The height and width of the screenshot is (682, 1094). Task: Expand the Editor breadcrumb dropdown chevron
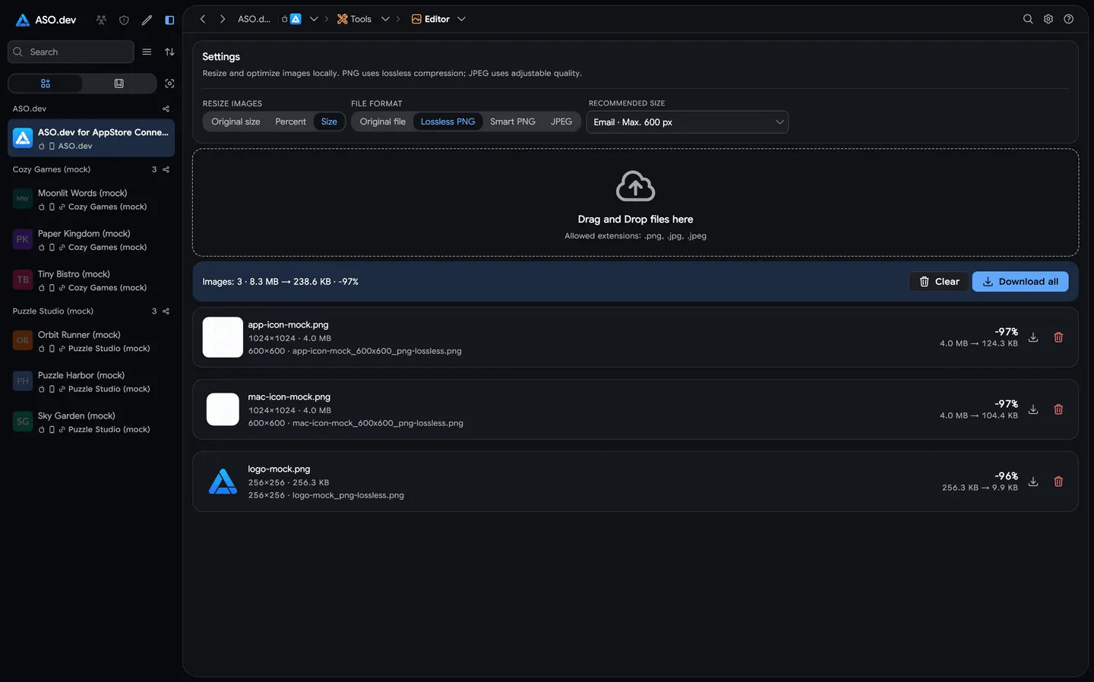click(x=461, y=19)
